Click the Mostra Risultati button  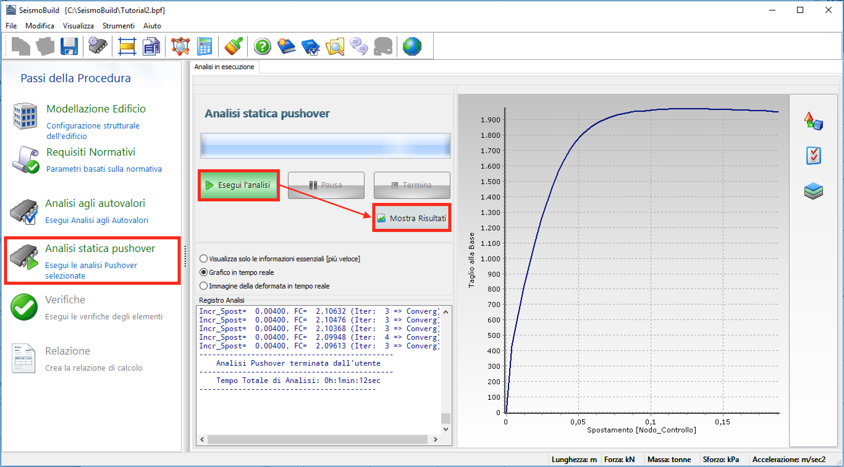412,218
